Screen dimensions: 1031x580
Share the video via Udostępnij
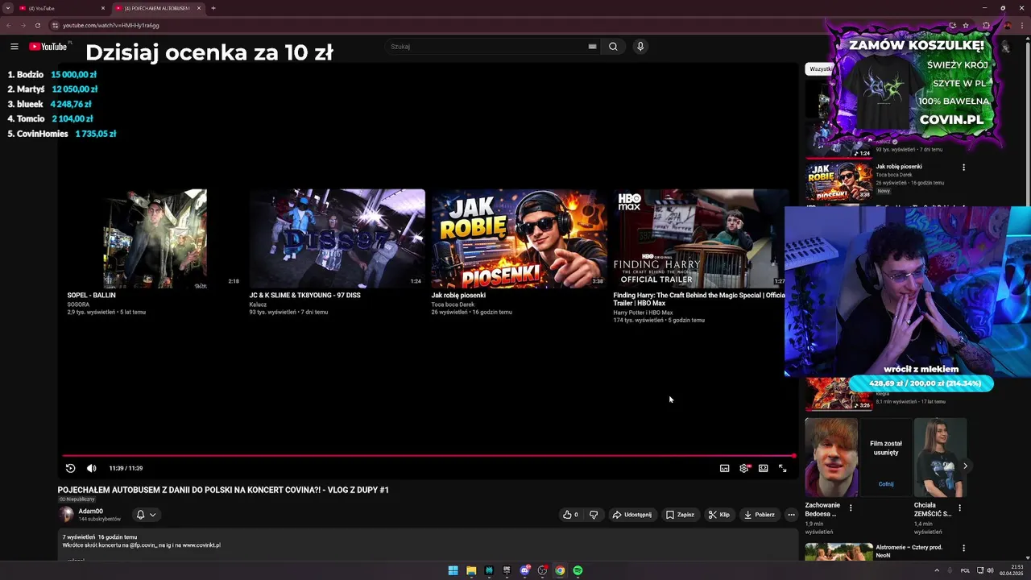(632, 515)
